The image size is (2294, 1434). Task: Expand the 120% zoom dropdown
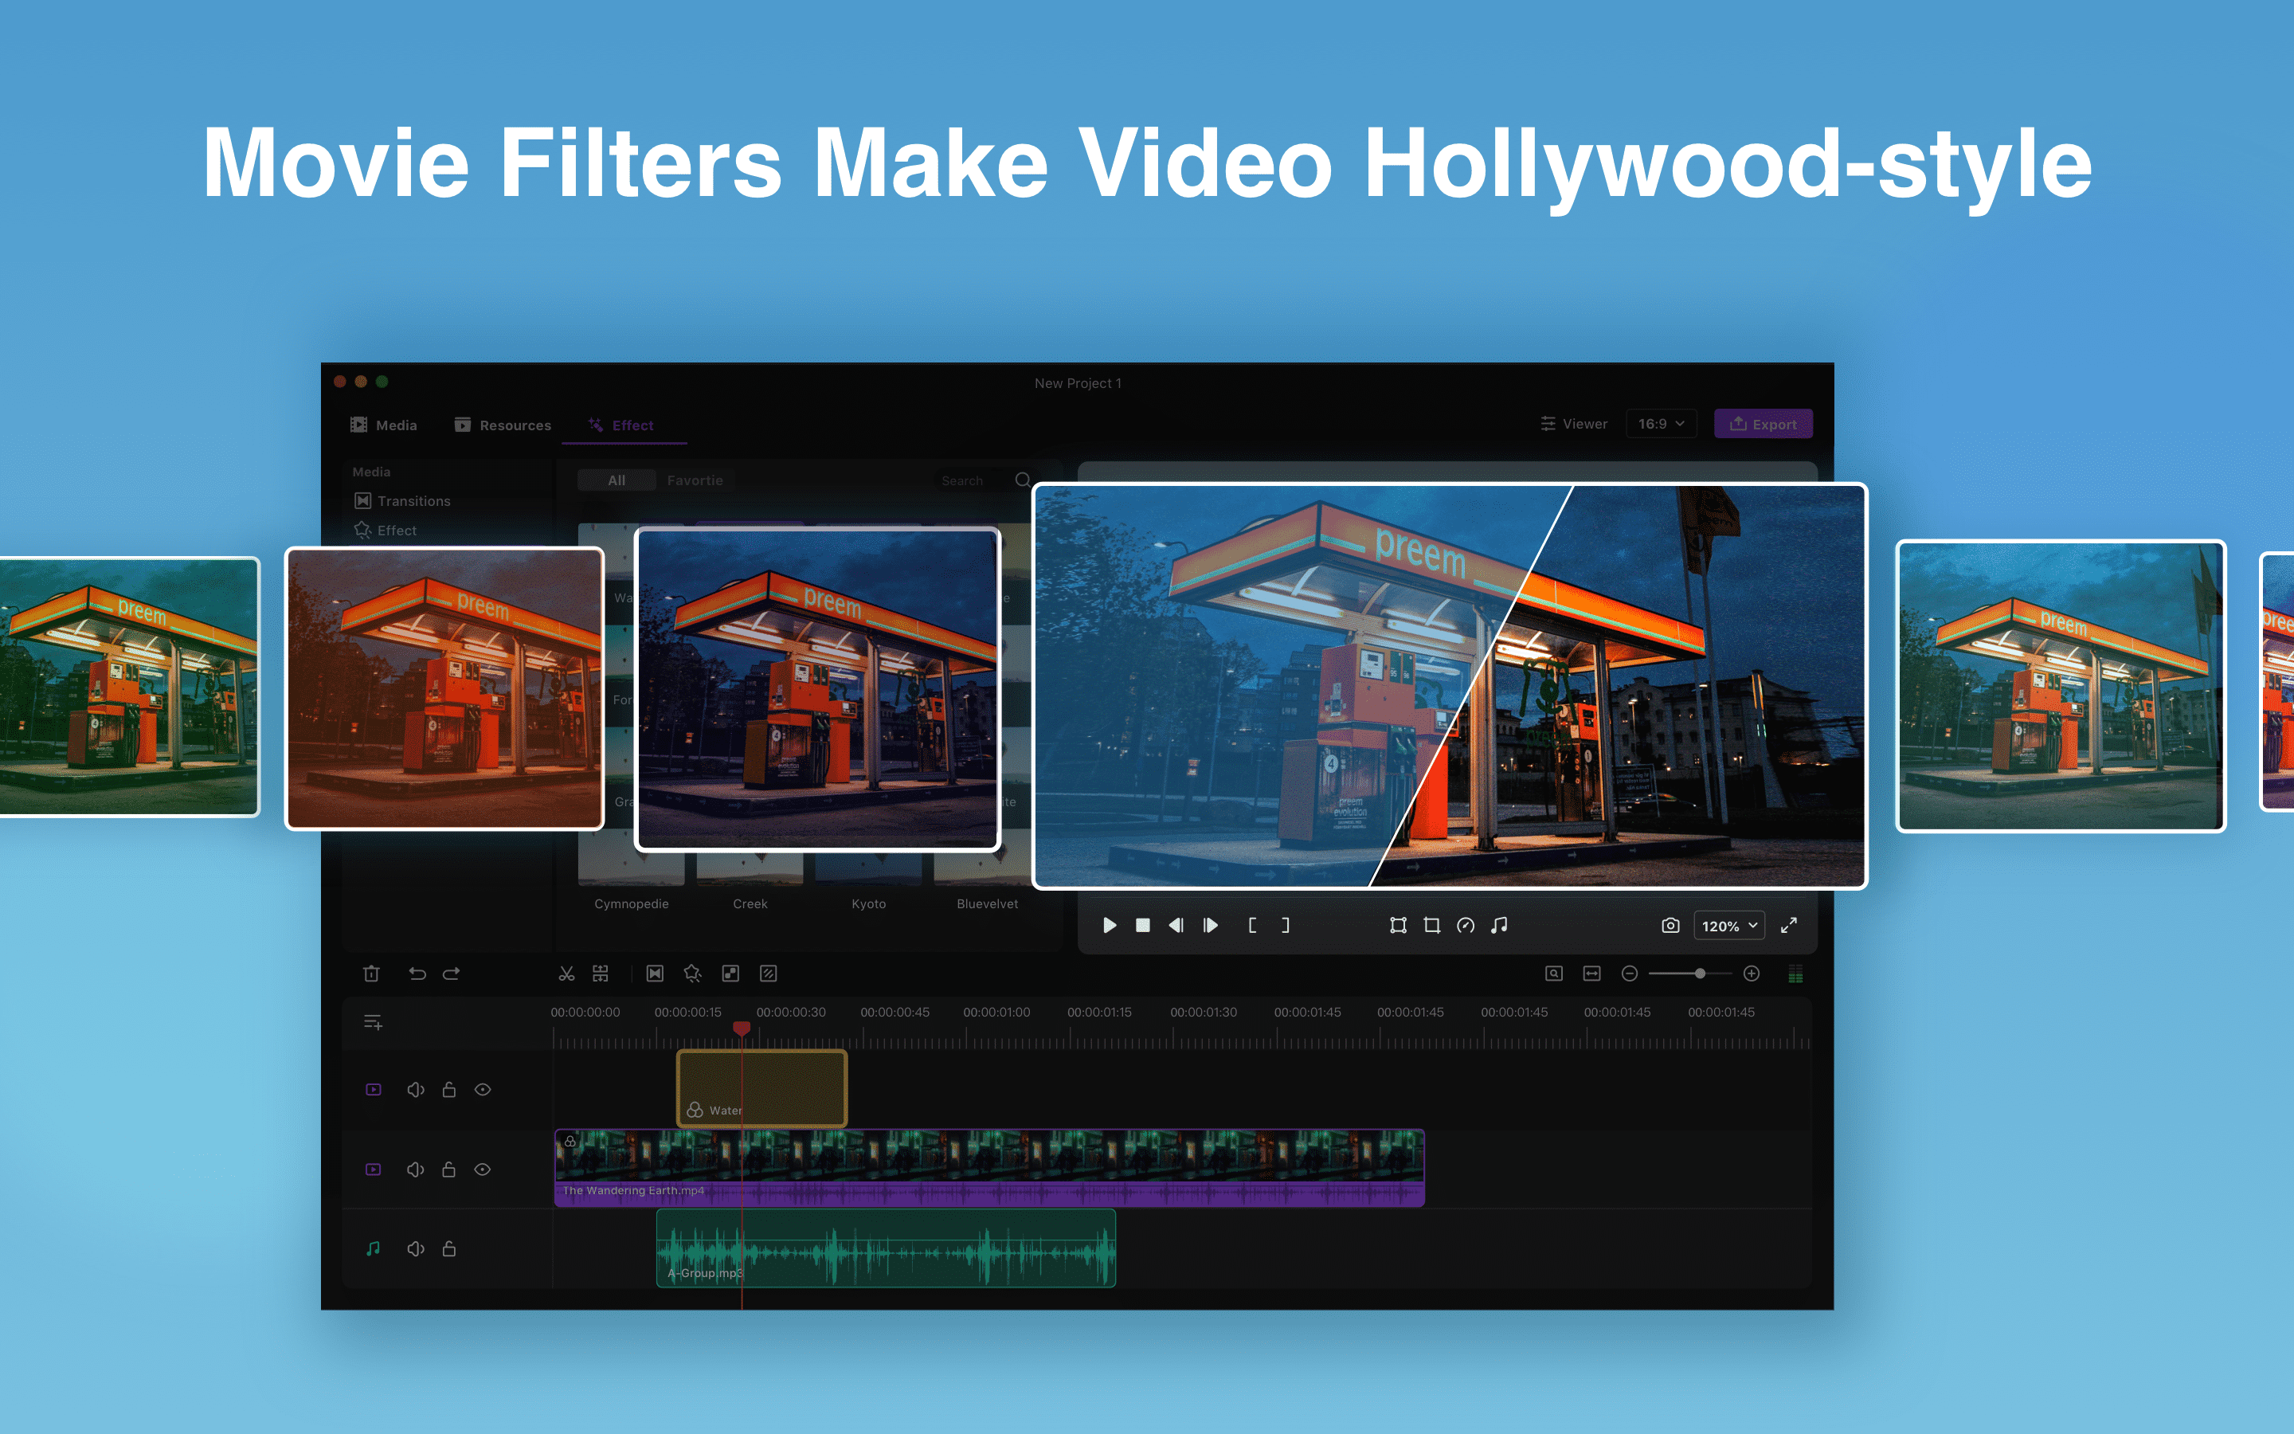coord(1729,926)
